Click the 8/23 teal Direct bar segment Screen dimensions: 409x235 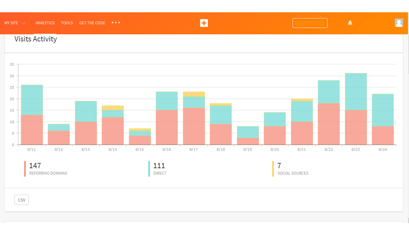[356, 92]
